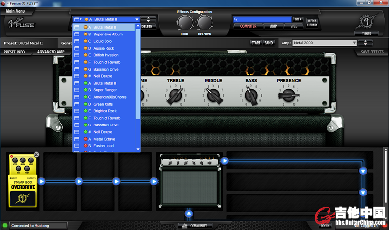
Task: Click the upper down-arrow on effects loop
Action: coord(363,171)
